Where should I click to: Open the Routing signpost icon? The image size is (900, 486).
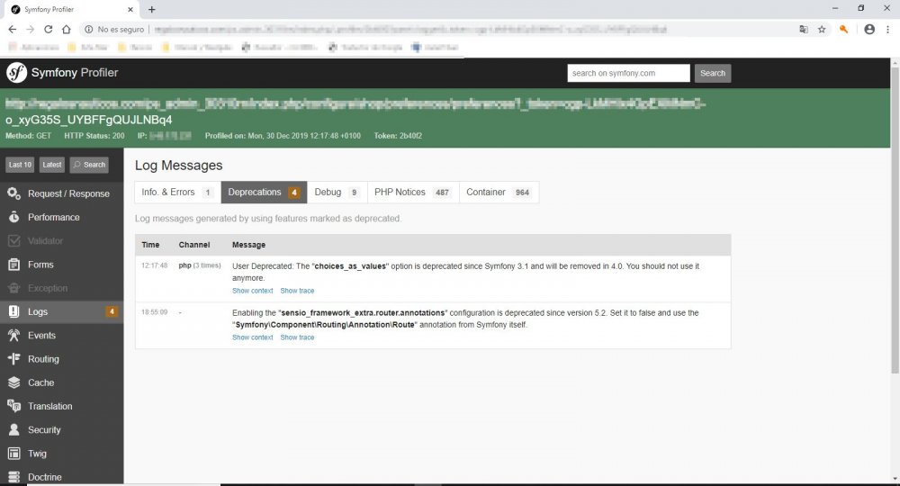click(14, 358)
